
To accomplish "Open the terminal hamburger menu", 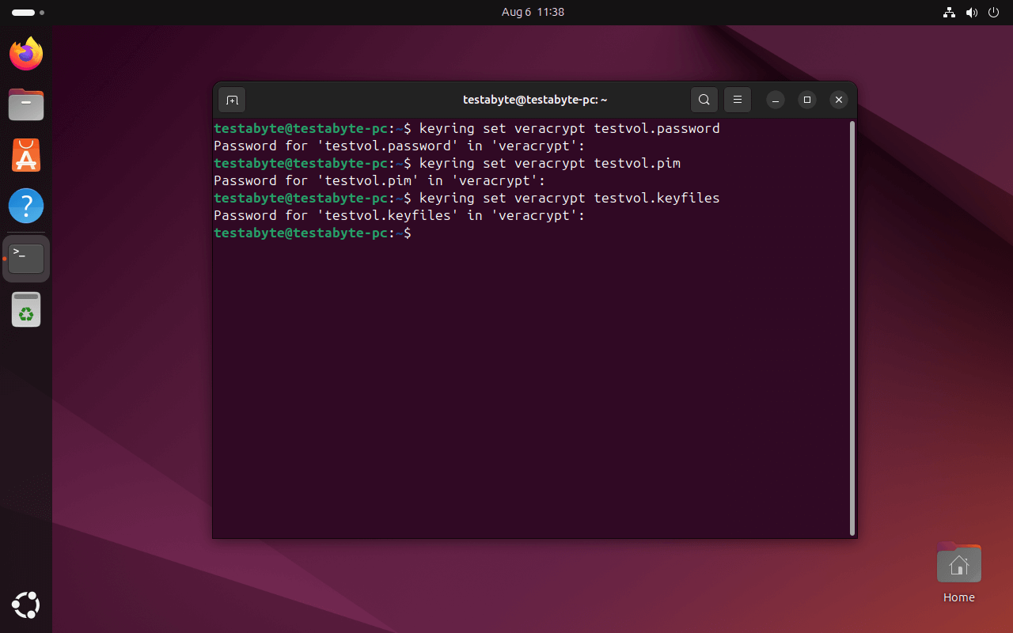I will click(x=737, y=100).
